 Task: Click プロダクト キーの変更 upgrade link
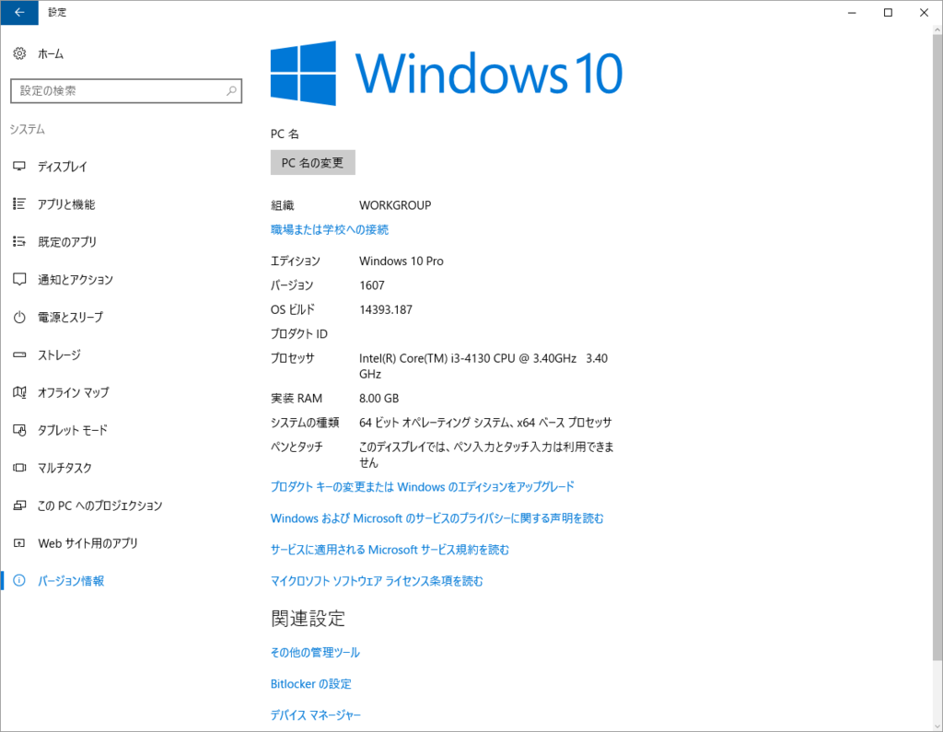pos(422,486)
